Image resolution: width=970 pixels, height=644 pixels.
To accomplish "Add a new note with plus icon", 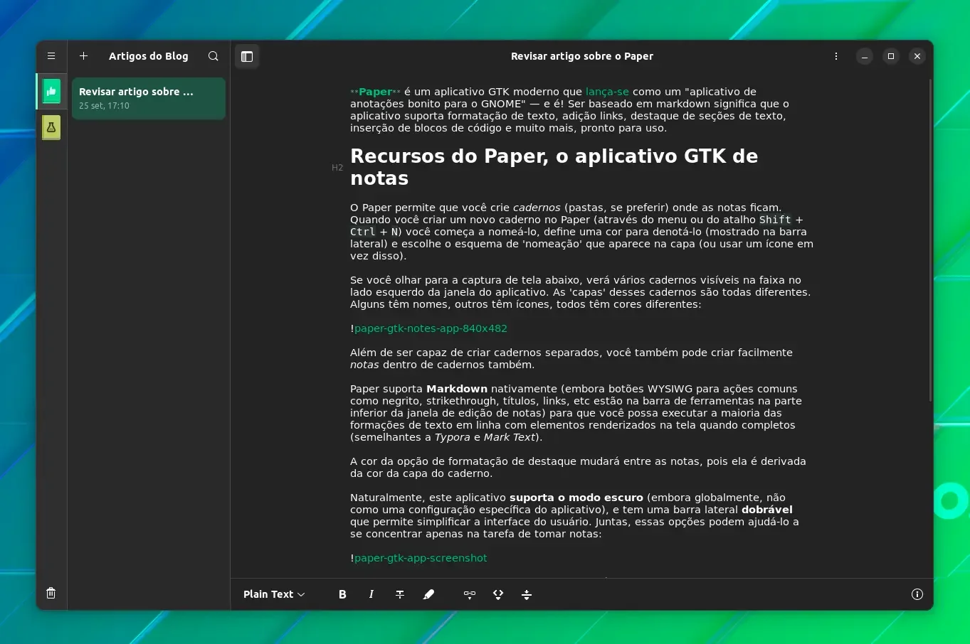I will [83, 56].
